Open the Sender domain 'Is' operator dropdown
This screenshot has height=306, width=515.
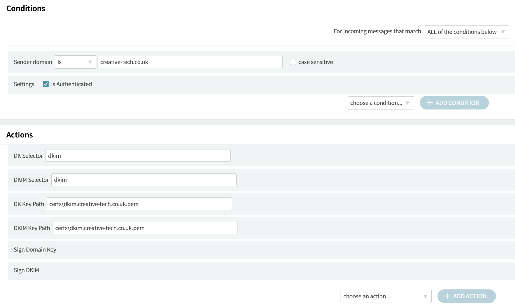(x=75, y=62)
